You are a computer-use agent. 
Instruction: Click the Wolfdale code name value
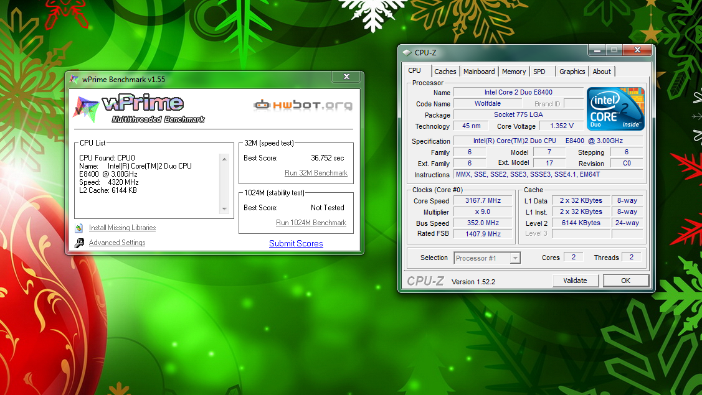(488, 103)
